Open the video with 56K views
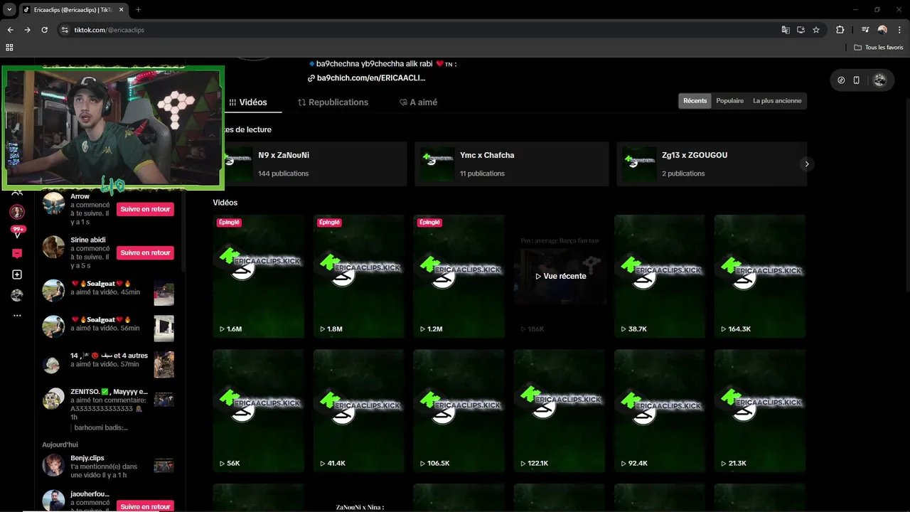This screenshot has height=512, width=910. point(259,410)
